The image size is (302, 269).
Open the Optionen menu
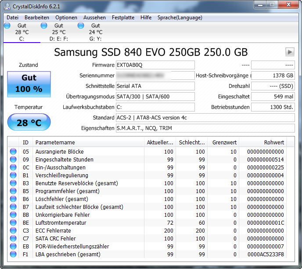point(66,18)
